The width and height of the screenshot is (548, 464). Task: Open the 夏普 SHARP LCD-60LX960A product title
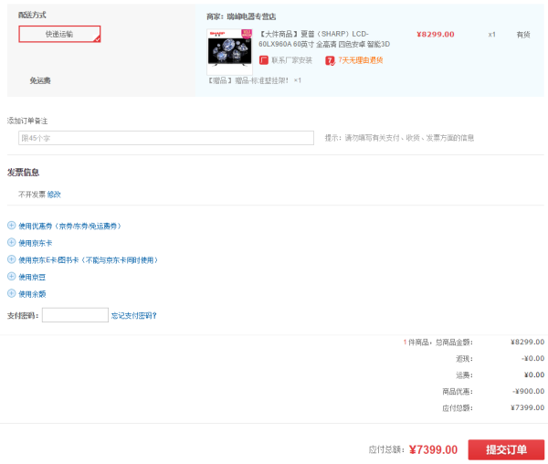[324, 38]
